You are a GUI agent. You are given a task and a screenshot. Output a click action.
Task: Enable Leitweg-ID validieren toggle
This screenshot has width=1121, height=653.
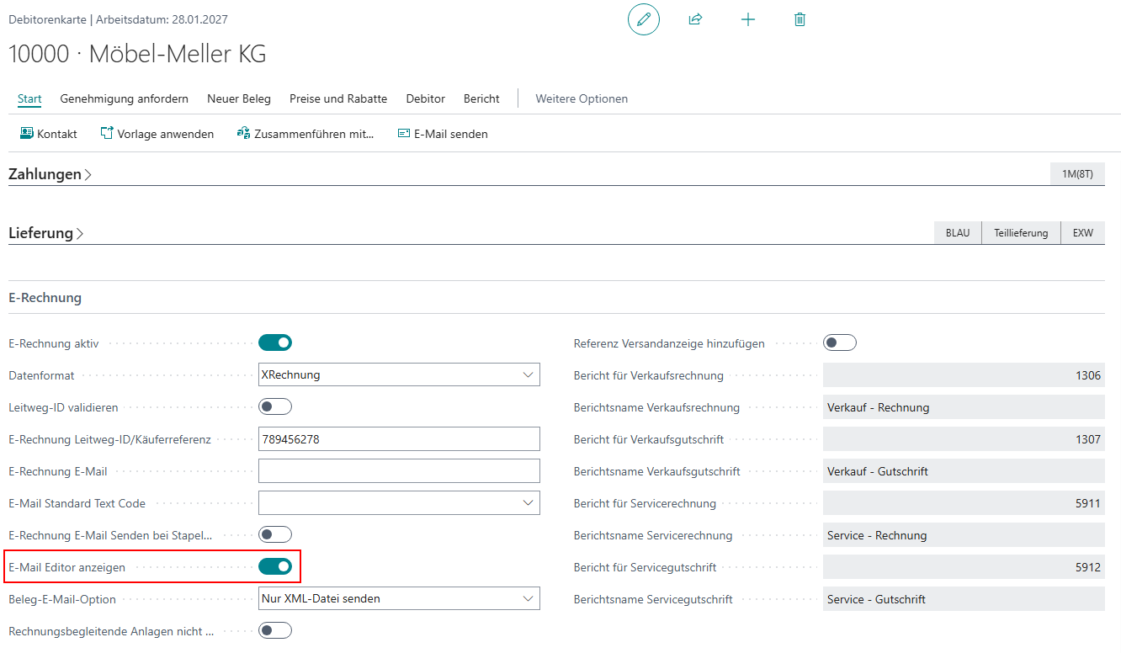275,406
